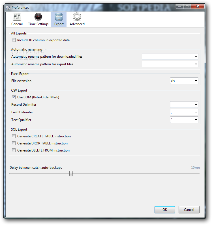Click 'Automatic rename pattern for export files' label

tap(42, 64)
